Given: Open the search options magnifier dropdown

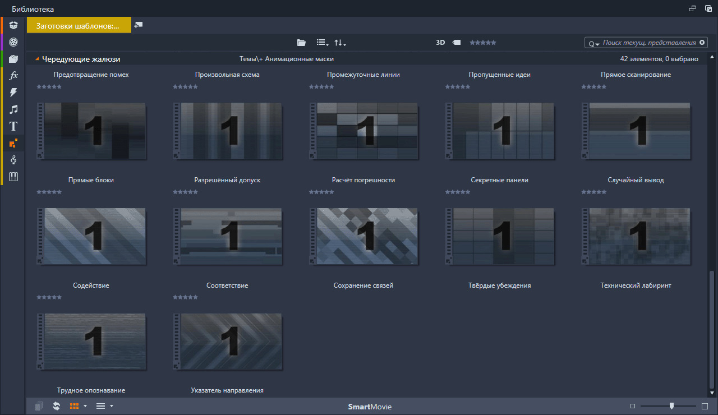Looking at the screenshot, I should [x=593, y=43].
